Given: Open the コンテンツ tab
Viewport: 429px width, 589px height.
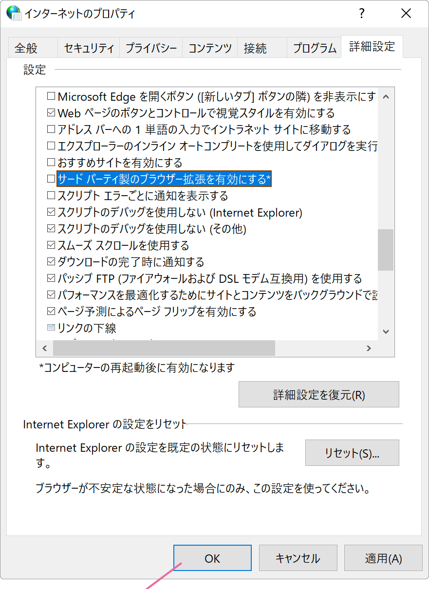Looking at the screenshot, I should [210, 48].
